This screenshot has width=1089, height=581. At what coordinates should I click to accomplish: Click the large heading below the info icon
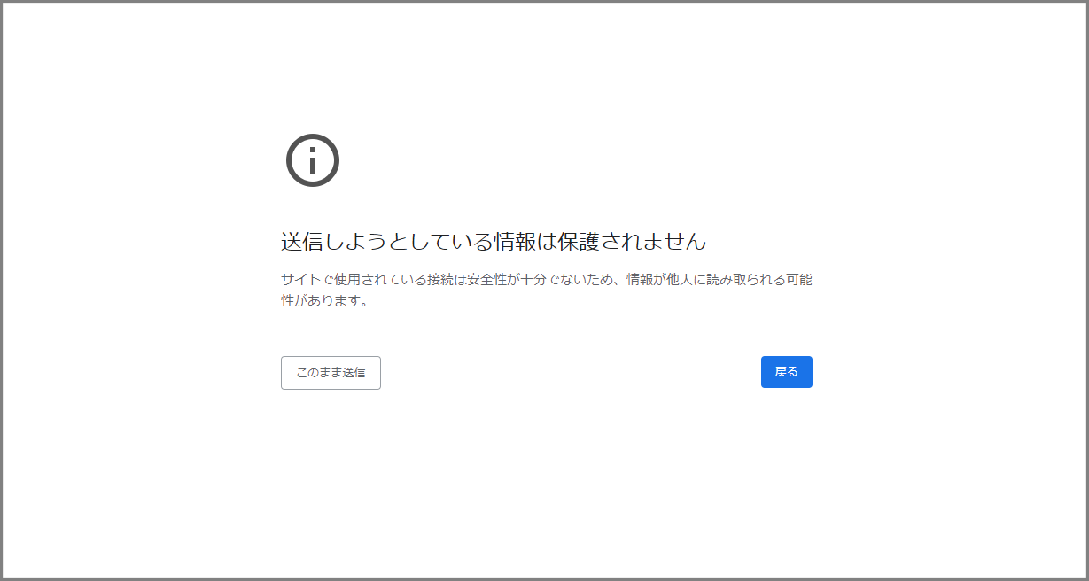coord(494,241)
